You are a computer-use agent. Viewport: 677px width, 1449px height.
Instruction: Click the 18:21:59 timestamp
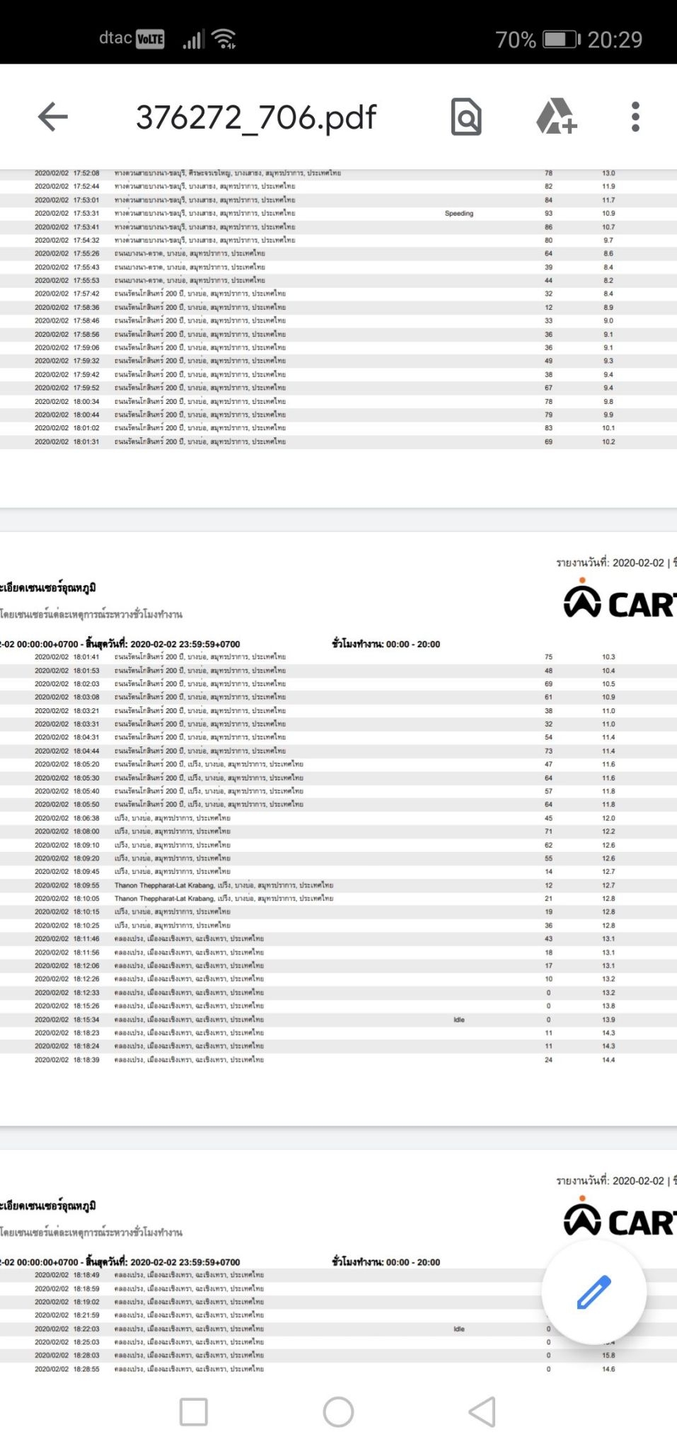pyautogui.click(x=86, y=1315)
